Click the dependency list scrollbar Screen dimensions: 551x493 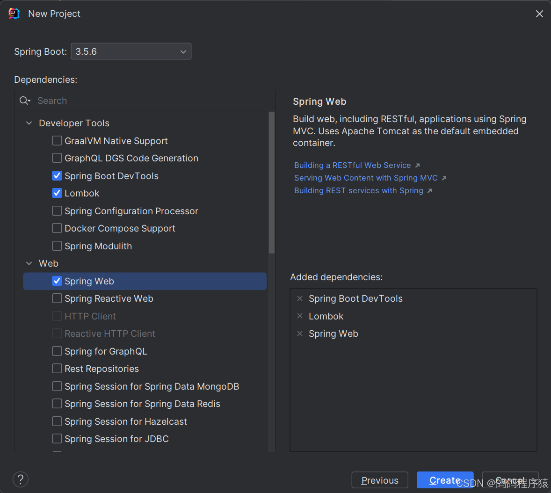tap(272, 183)
